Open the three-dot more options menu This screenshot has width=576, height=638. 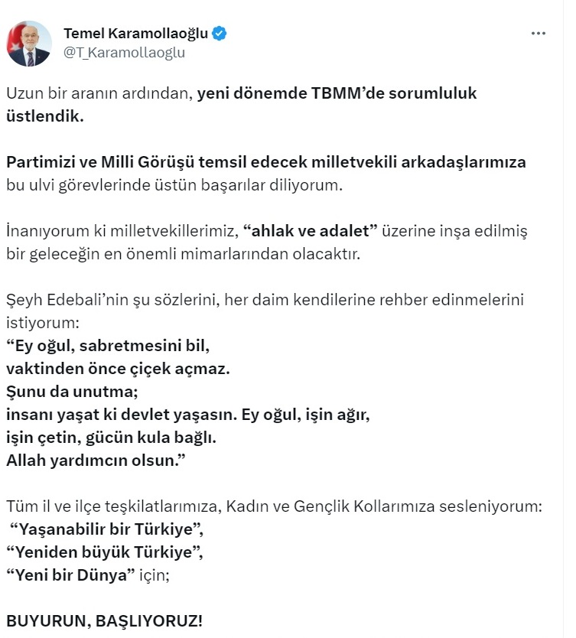coord(539,34)
